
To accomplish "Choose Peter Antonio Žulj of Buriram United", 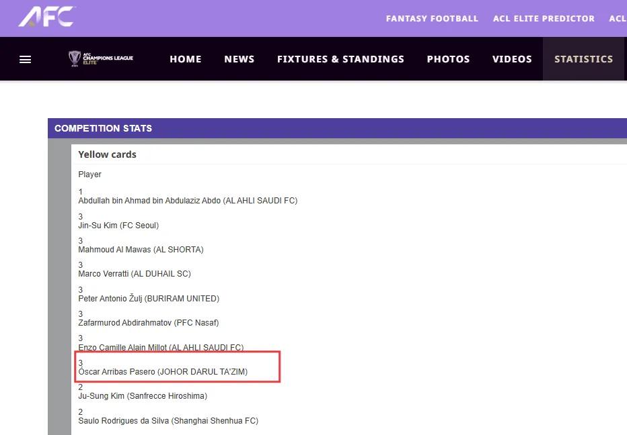I will [x=149, y=299].
